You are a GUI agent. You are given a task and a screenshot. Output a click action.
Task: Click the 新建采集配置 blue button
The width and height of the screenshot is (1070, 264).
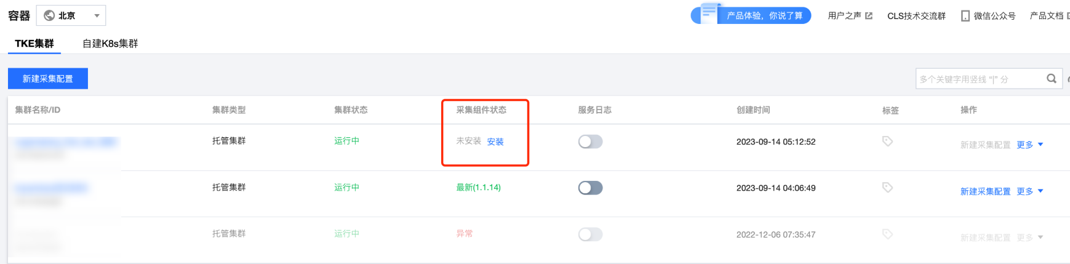click(x=48, y=79)
